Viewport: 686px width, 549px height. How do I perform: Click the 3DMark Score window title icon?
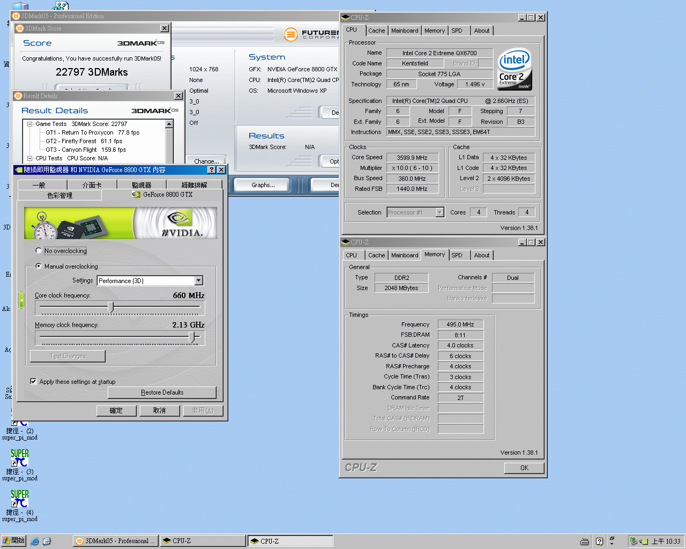pyautogui.click(x=20, y=28)
